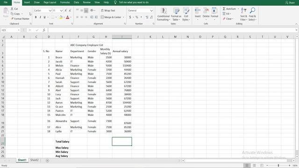The width and height of the screenshot is (299, 168).
Task: Toggle Underline formatting
Action: [x=45, y=17]
